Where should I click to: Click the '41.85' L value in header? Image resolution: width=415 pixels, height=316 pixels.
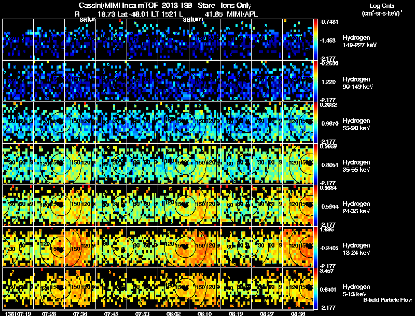tap(214, 14)
